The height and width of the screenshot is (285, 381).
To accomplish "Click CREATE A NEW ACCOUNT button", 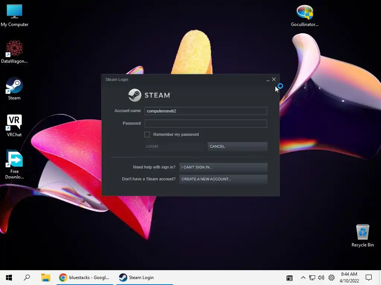I will (223, 179).
